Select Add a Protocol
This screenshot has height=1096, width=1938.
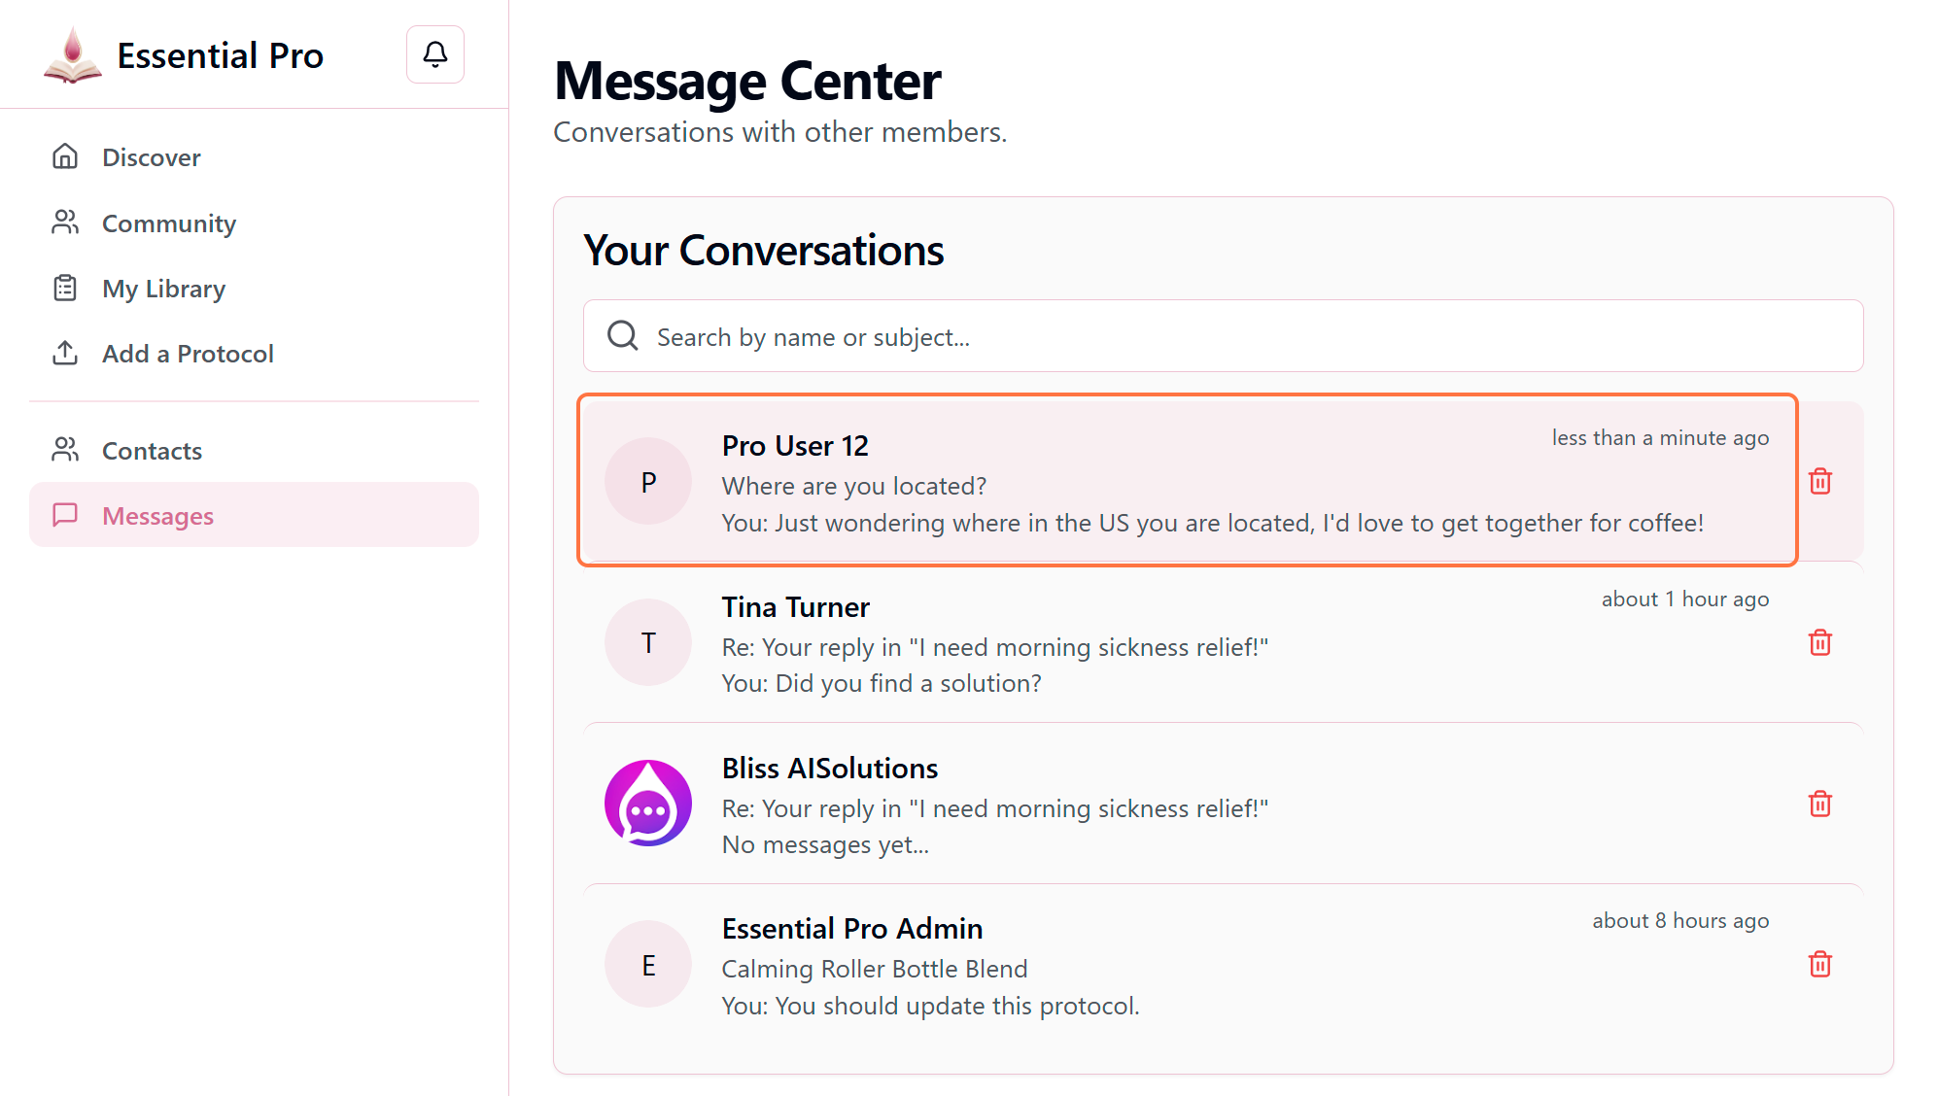click(x=188, y=354)
